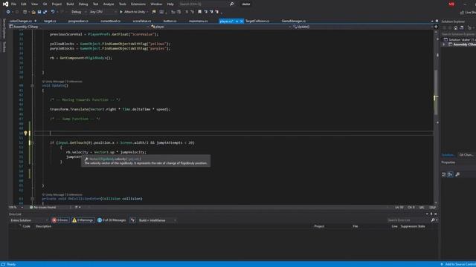
Task: Click Attach to Unity play button
Action: click(132, 12)
